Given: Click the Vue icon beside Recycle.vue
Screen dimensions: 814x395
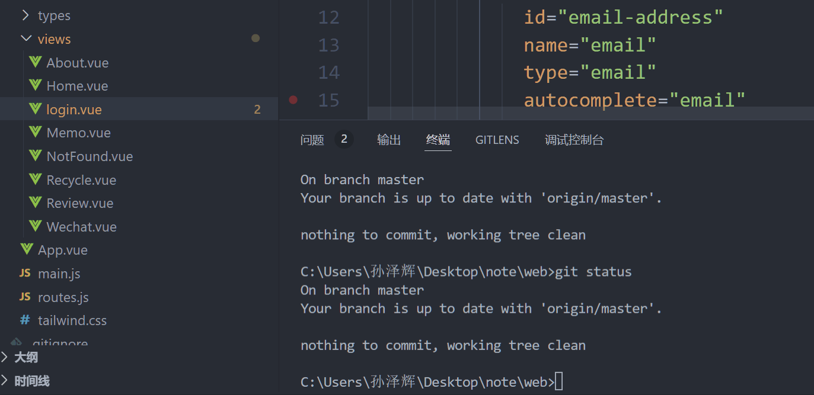Looking at the screenshot, I should [36, 180].
